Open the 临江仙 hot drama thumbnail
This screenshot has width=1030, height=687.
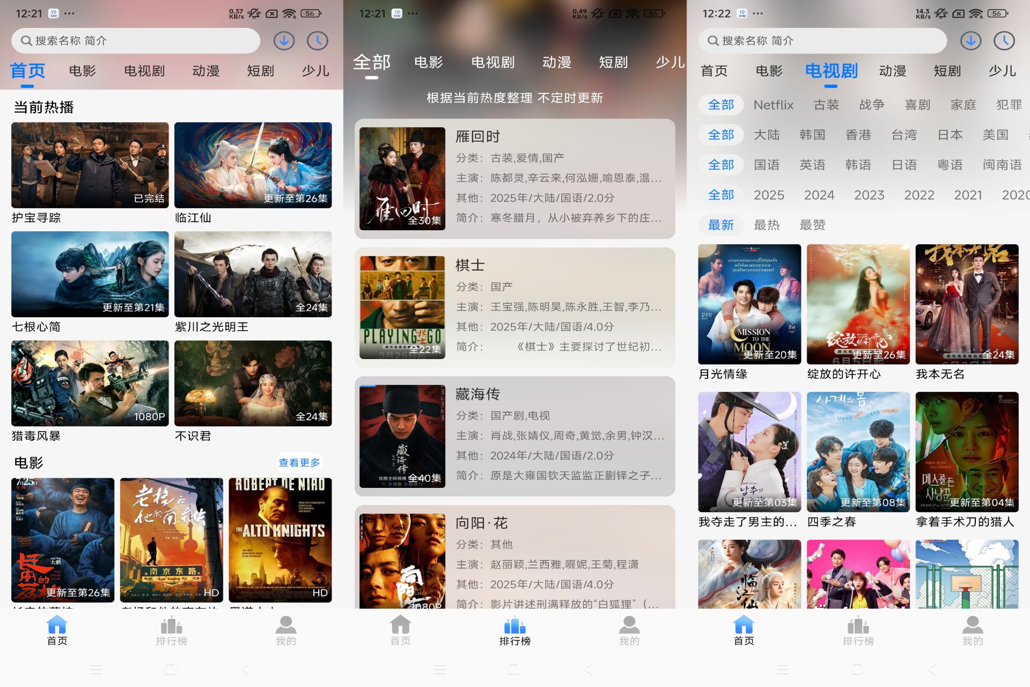[253, 165]
